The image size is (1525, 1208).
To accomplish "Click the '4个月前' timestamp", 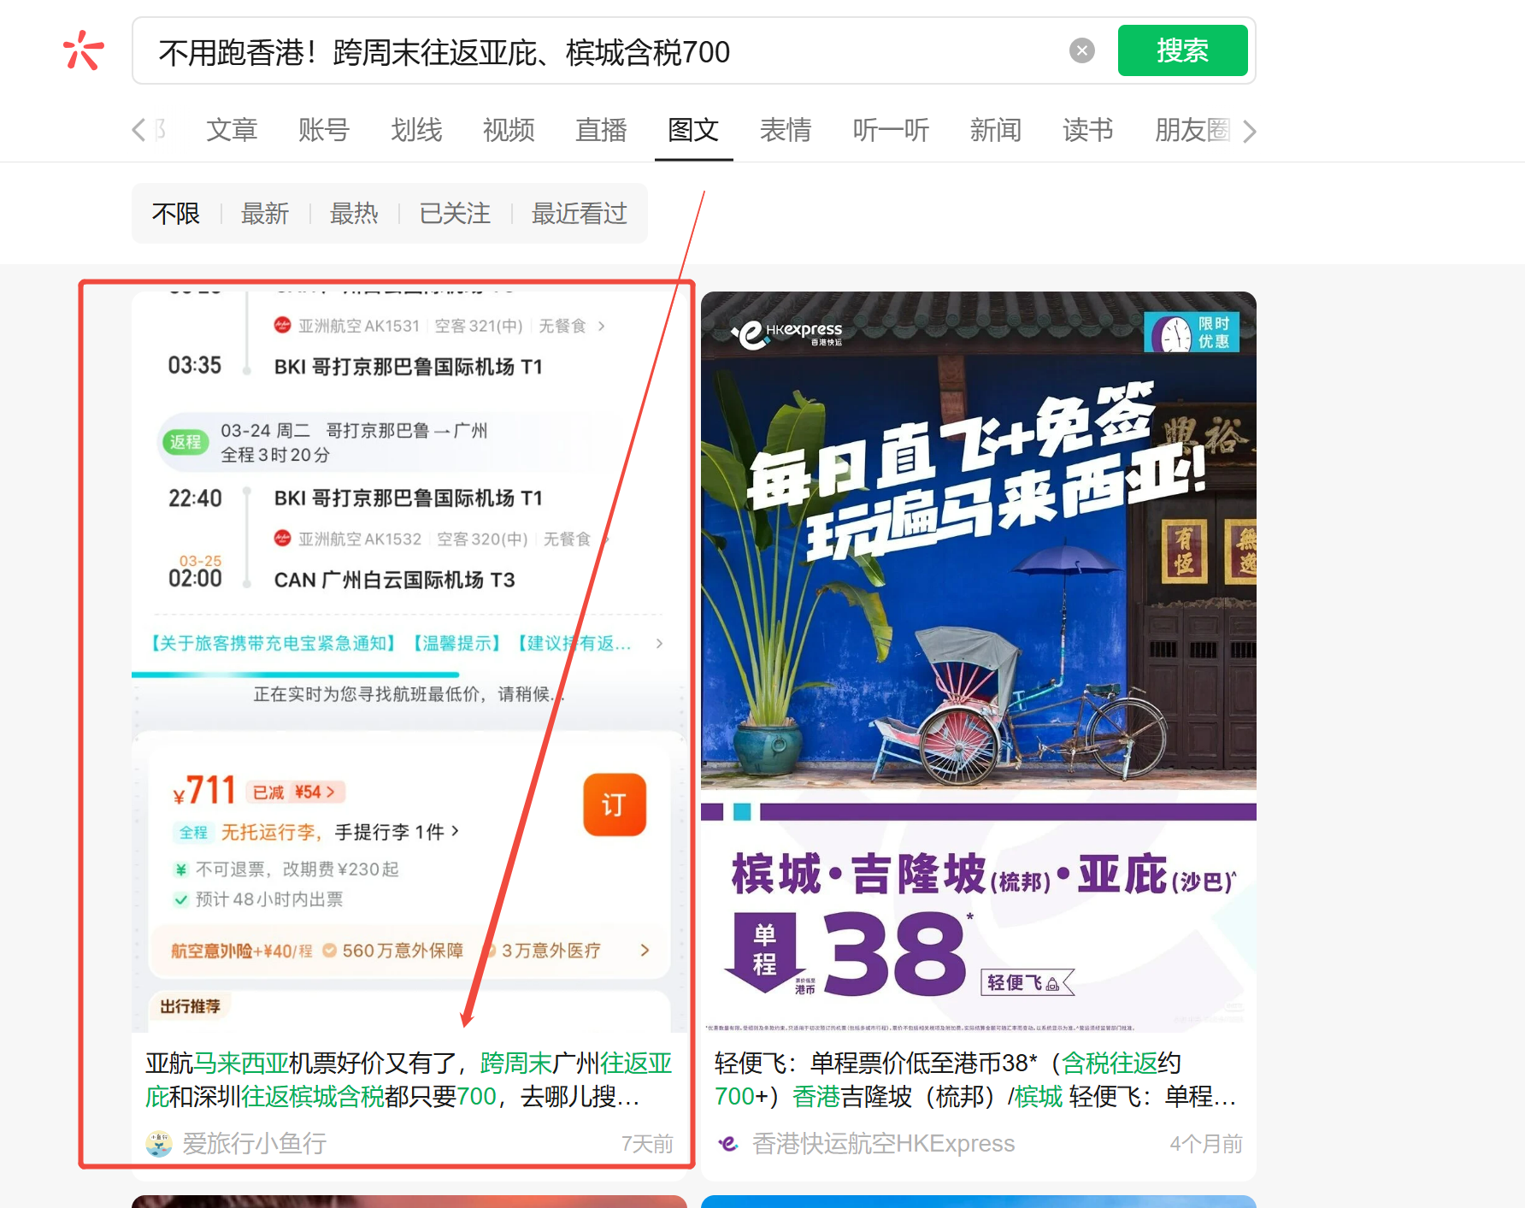I will tap(1206, 1144).
